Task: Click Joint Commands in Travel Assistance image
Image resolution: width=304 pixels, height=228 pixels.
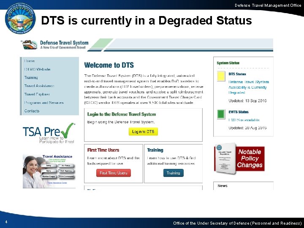Action: click(x=66, y=176)
